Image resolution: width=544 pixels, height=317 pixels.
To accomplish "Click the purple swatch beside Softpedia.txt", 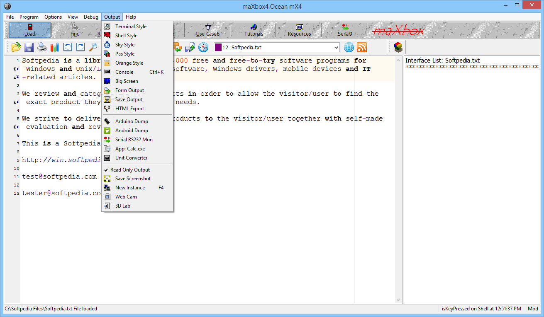I will (x=218, y=47).
